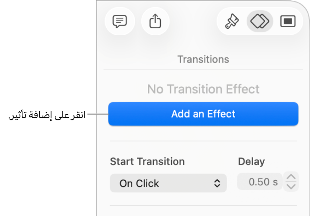Open the Format paintbrush inspector
The height and width of the screenshot is (216, 311).
(232, 21)
